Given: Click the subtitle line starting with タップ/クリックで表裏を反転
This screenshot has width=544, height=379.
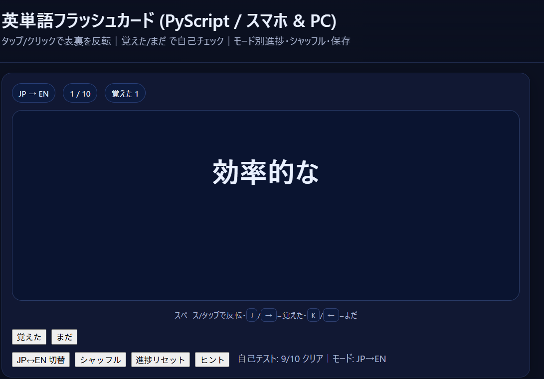Looking at the screenshot, I should click(x=176, y=41).
